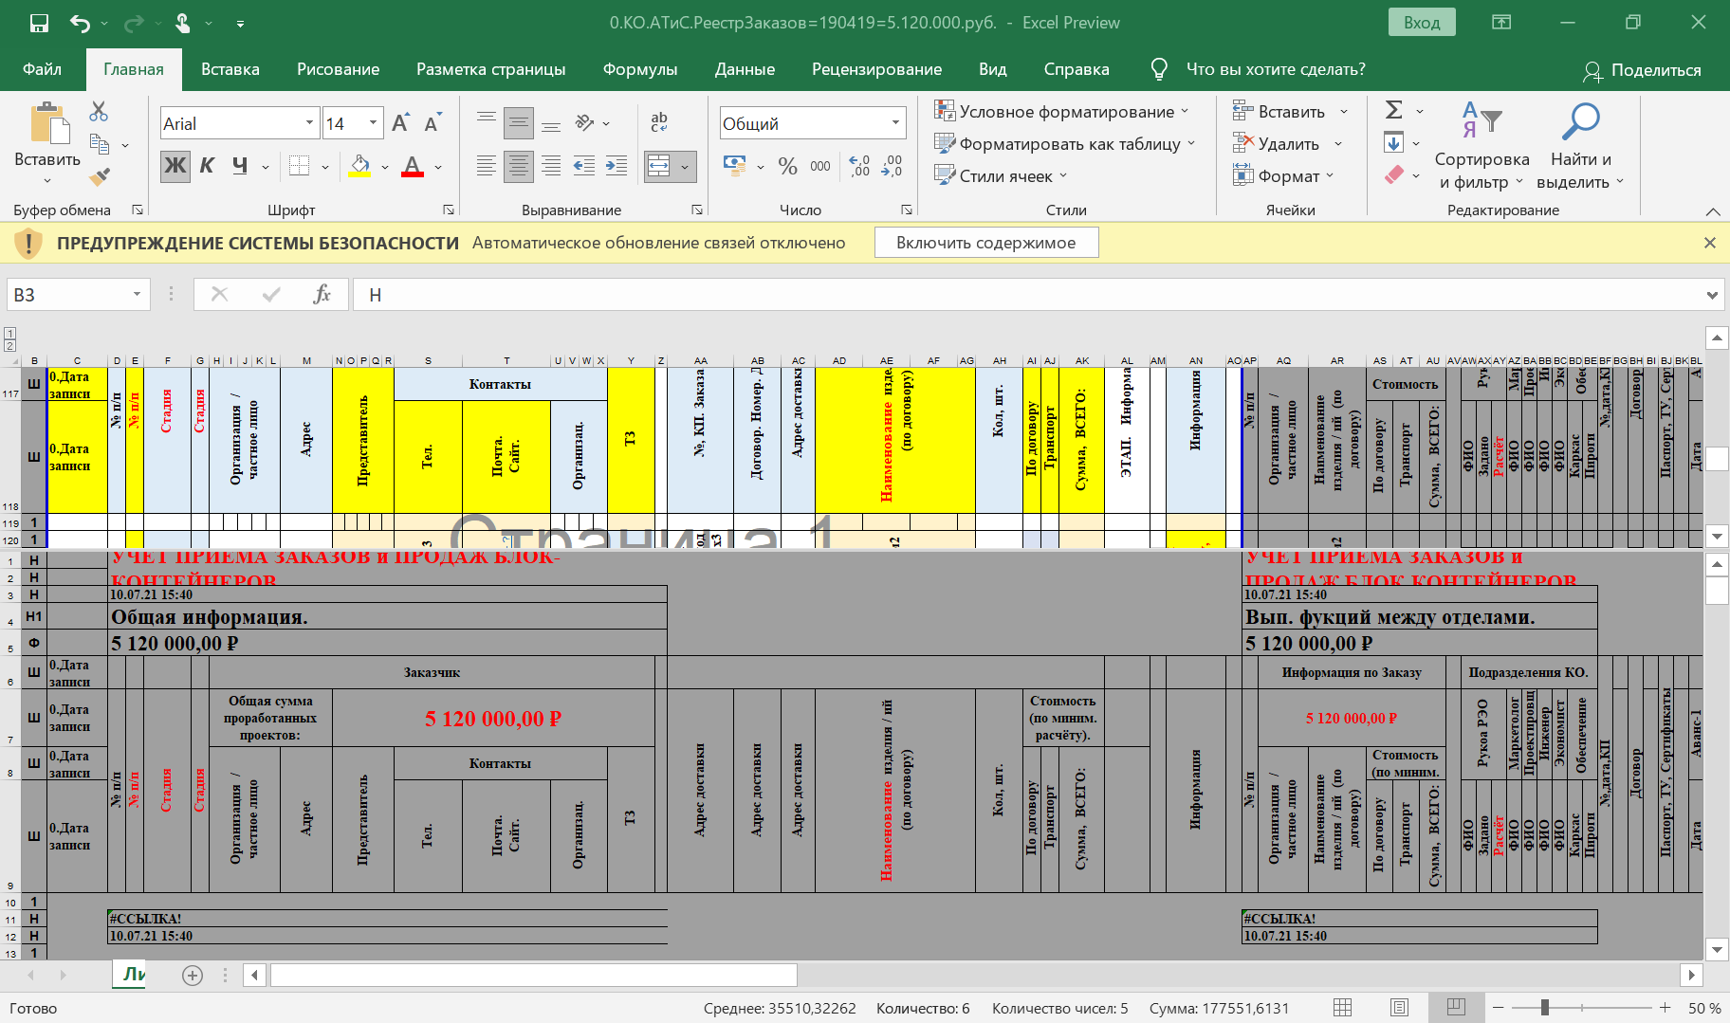This screenshot has height=1023, width=1730.
Task: Toggle center horizontal alignment
Action: click(518, 166)
